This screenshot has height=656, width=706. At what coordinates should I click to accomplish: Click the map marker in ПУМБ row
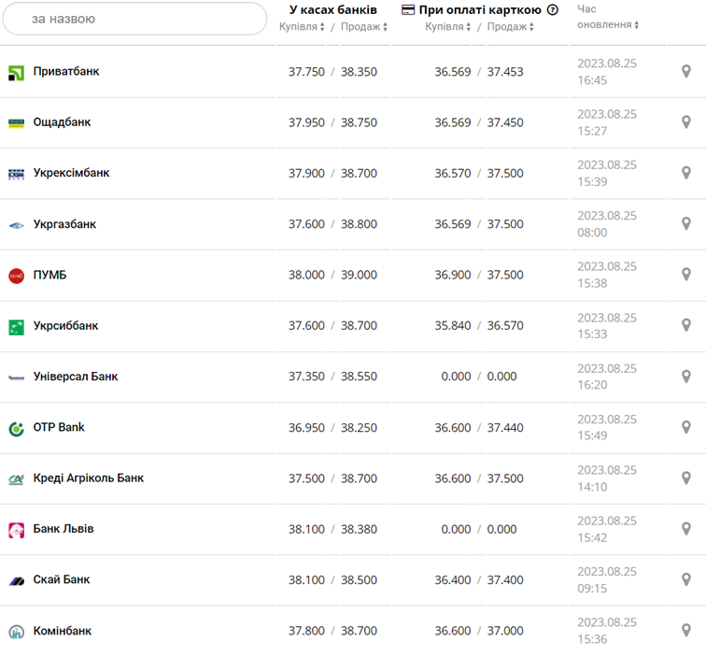coord(686,276)
